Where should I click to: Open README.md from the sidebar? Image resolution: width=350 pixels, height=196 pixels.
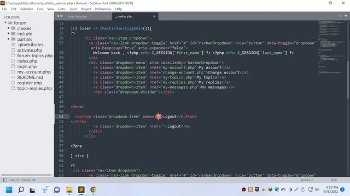30,77
